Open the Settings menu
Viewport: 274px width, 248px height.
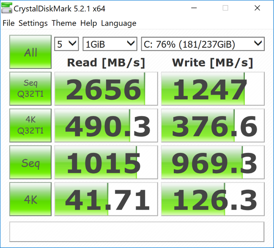pos(33,23)
